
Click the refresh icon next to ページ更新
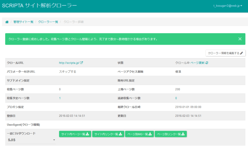(x=207, y=63)
